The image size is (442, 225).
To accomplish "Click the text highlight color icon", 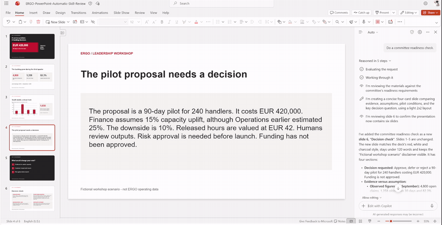I will 184,22.
